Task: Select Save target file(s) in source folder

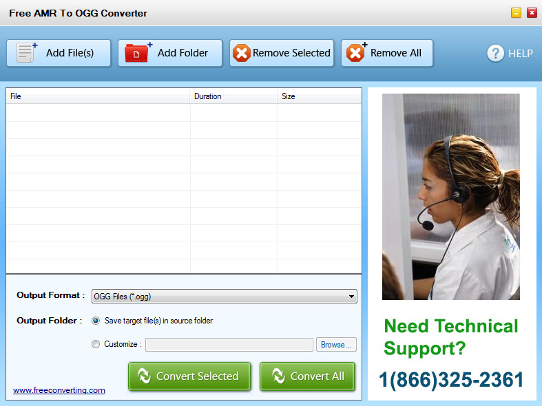Action: pos(96,321)
